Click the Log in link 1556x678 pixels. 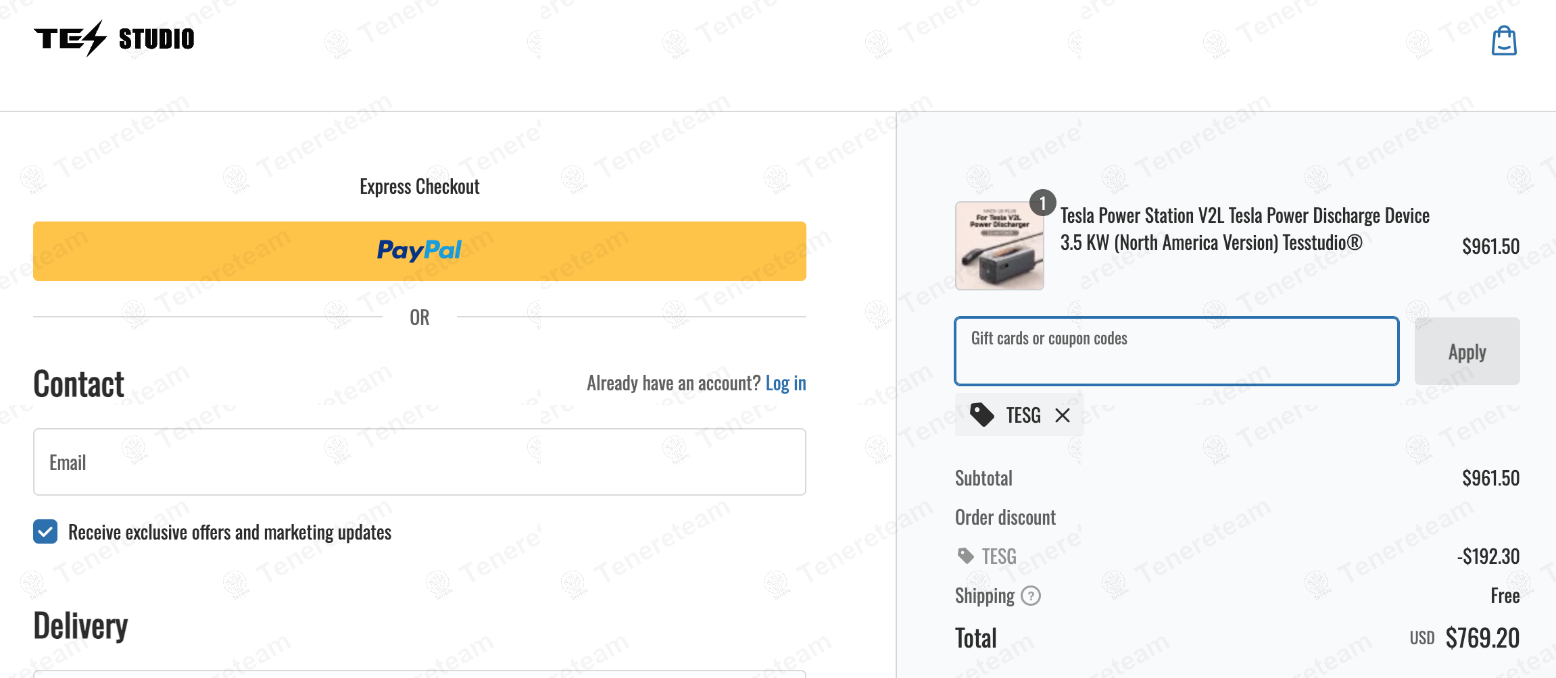[785, 383]
